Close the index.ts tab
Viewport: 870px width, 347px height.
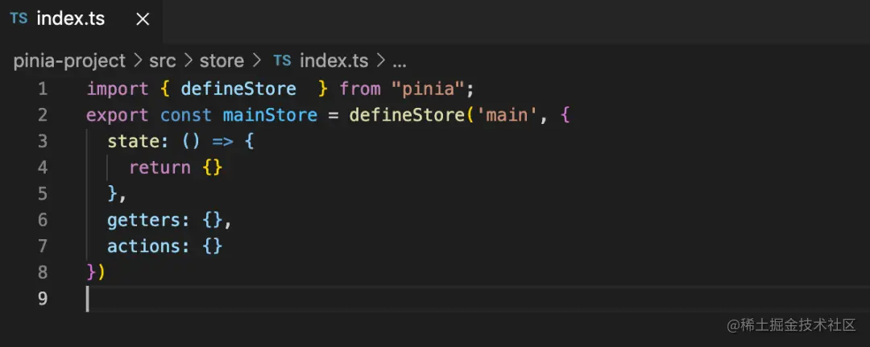pyautogui.click(x=143, y=19)
